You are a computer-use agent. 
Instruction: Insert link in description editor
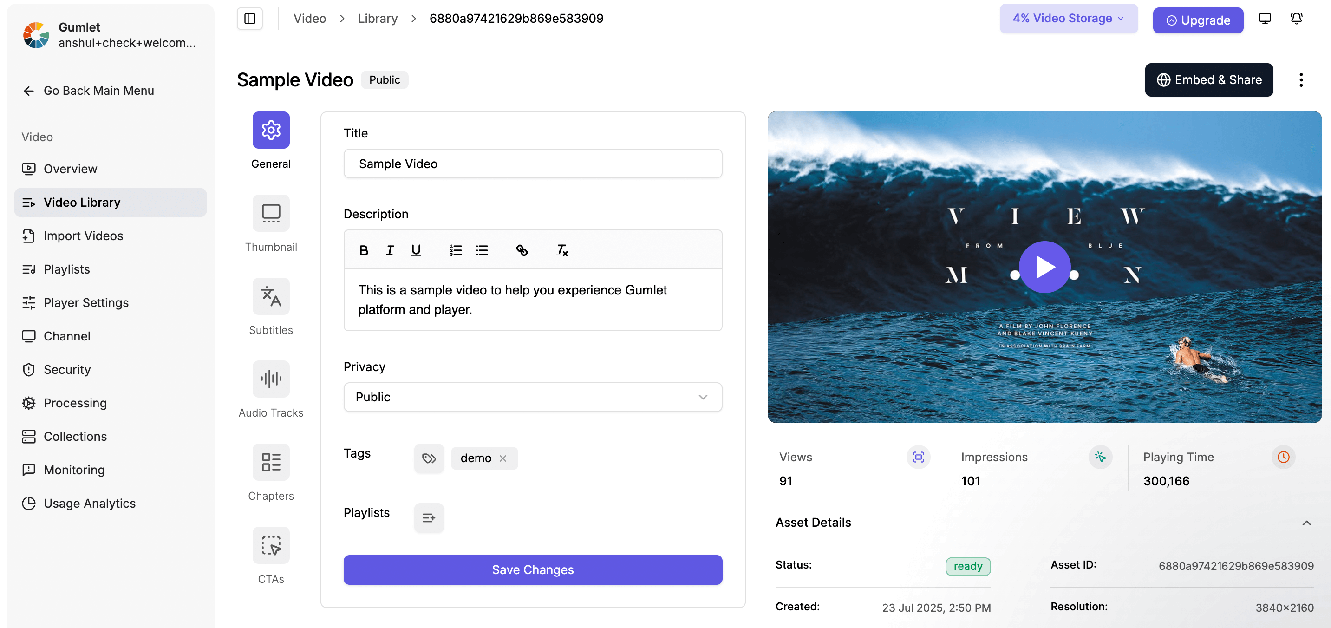[522, 251]
